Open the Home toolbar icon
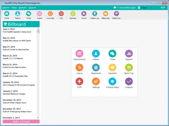The height and width of the screenshot is (126, 169). [x=7, y=14]
